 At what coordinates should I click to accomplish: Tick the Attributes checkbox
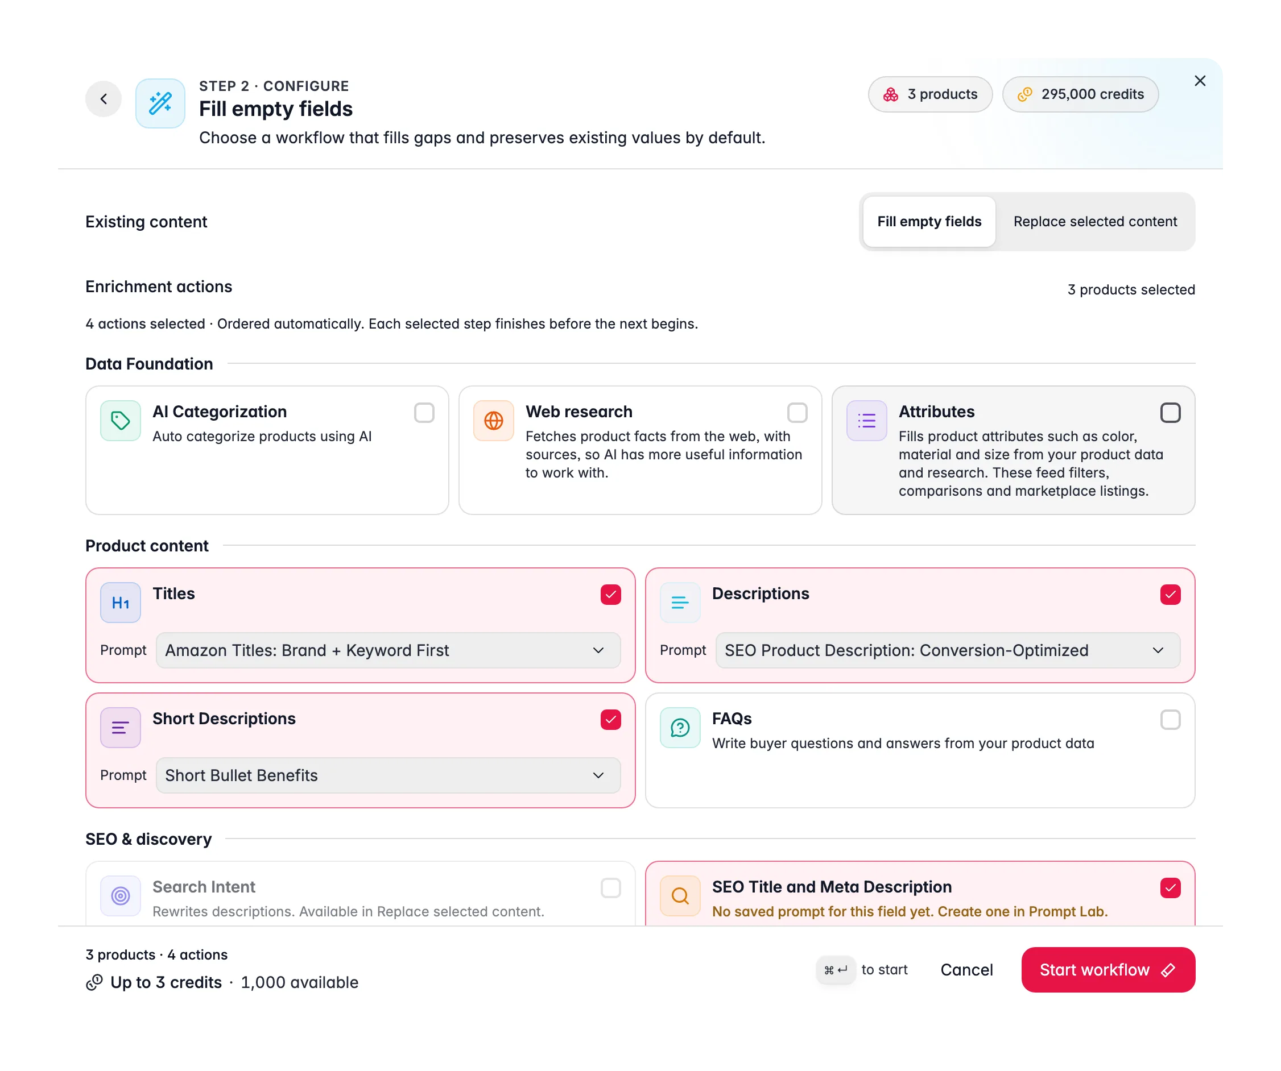1170,413
